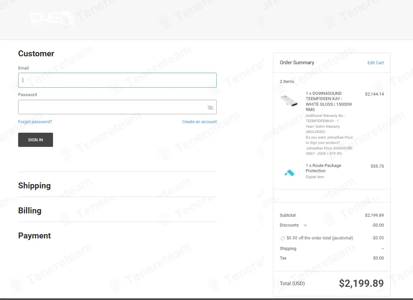Click the DOWN4SOUND TEEMFIDEEN KAY product name
413x300 pixels.
[329, 101]
